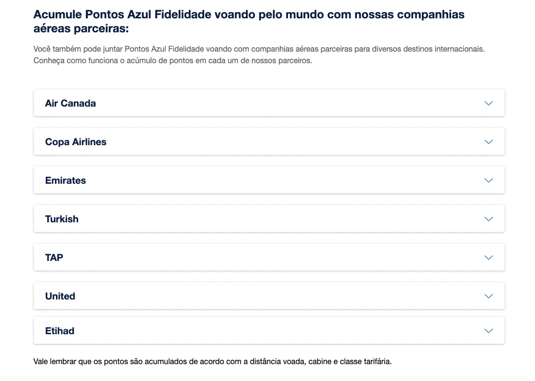
Task: Click the Etihad chevron arrow
Action: [489, 330]
